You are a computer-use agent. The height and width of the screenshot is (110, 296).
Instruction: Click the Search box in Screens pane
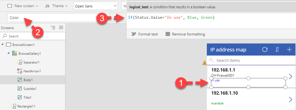[x=33, y=36]
